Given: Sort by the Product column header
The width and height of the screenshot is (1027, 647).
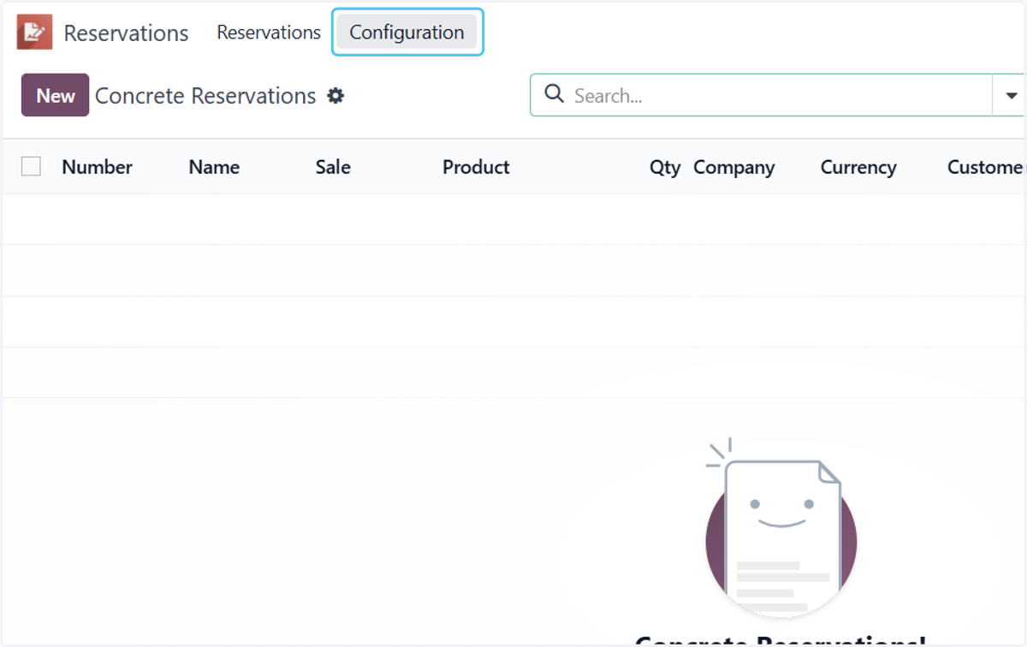Looking at the screenshot, I should click(x=476, y=167).
